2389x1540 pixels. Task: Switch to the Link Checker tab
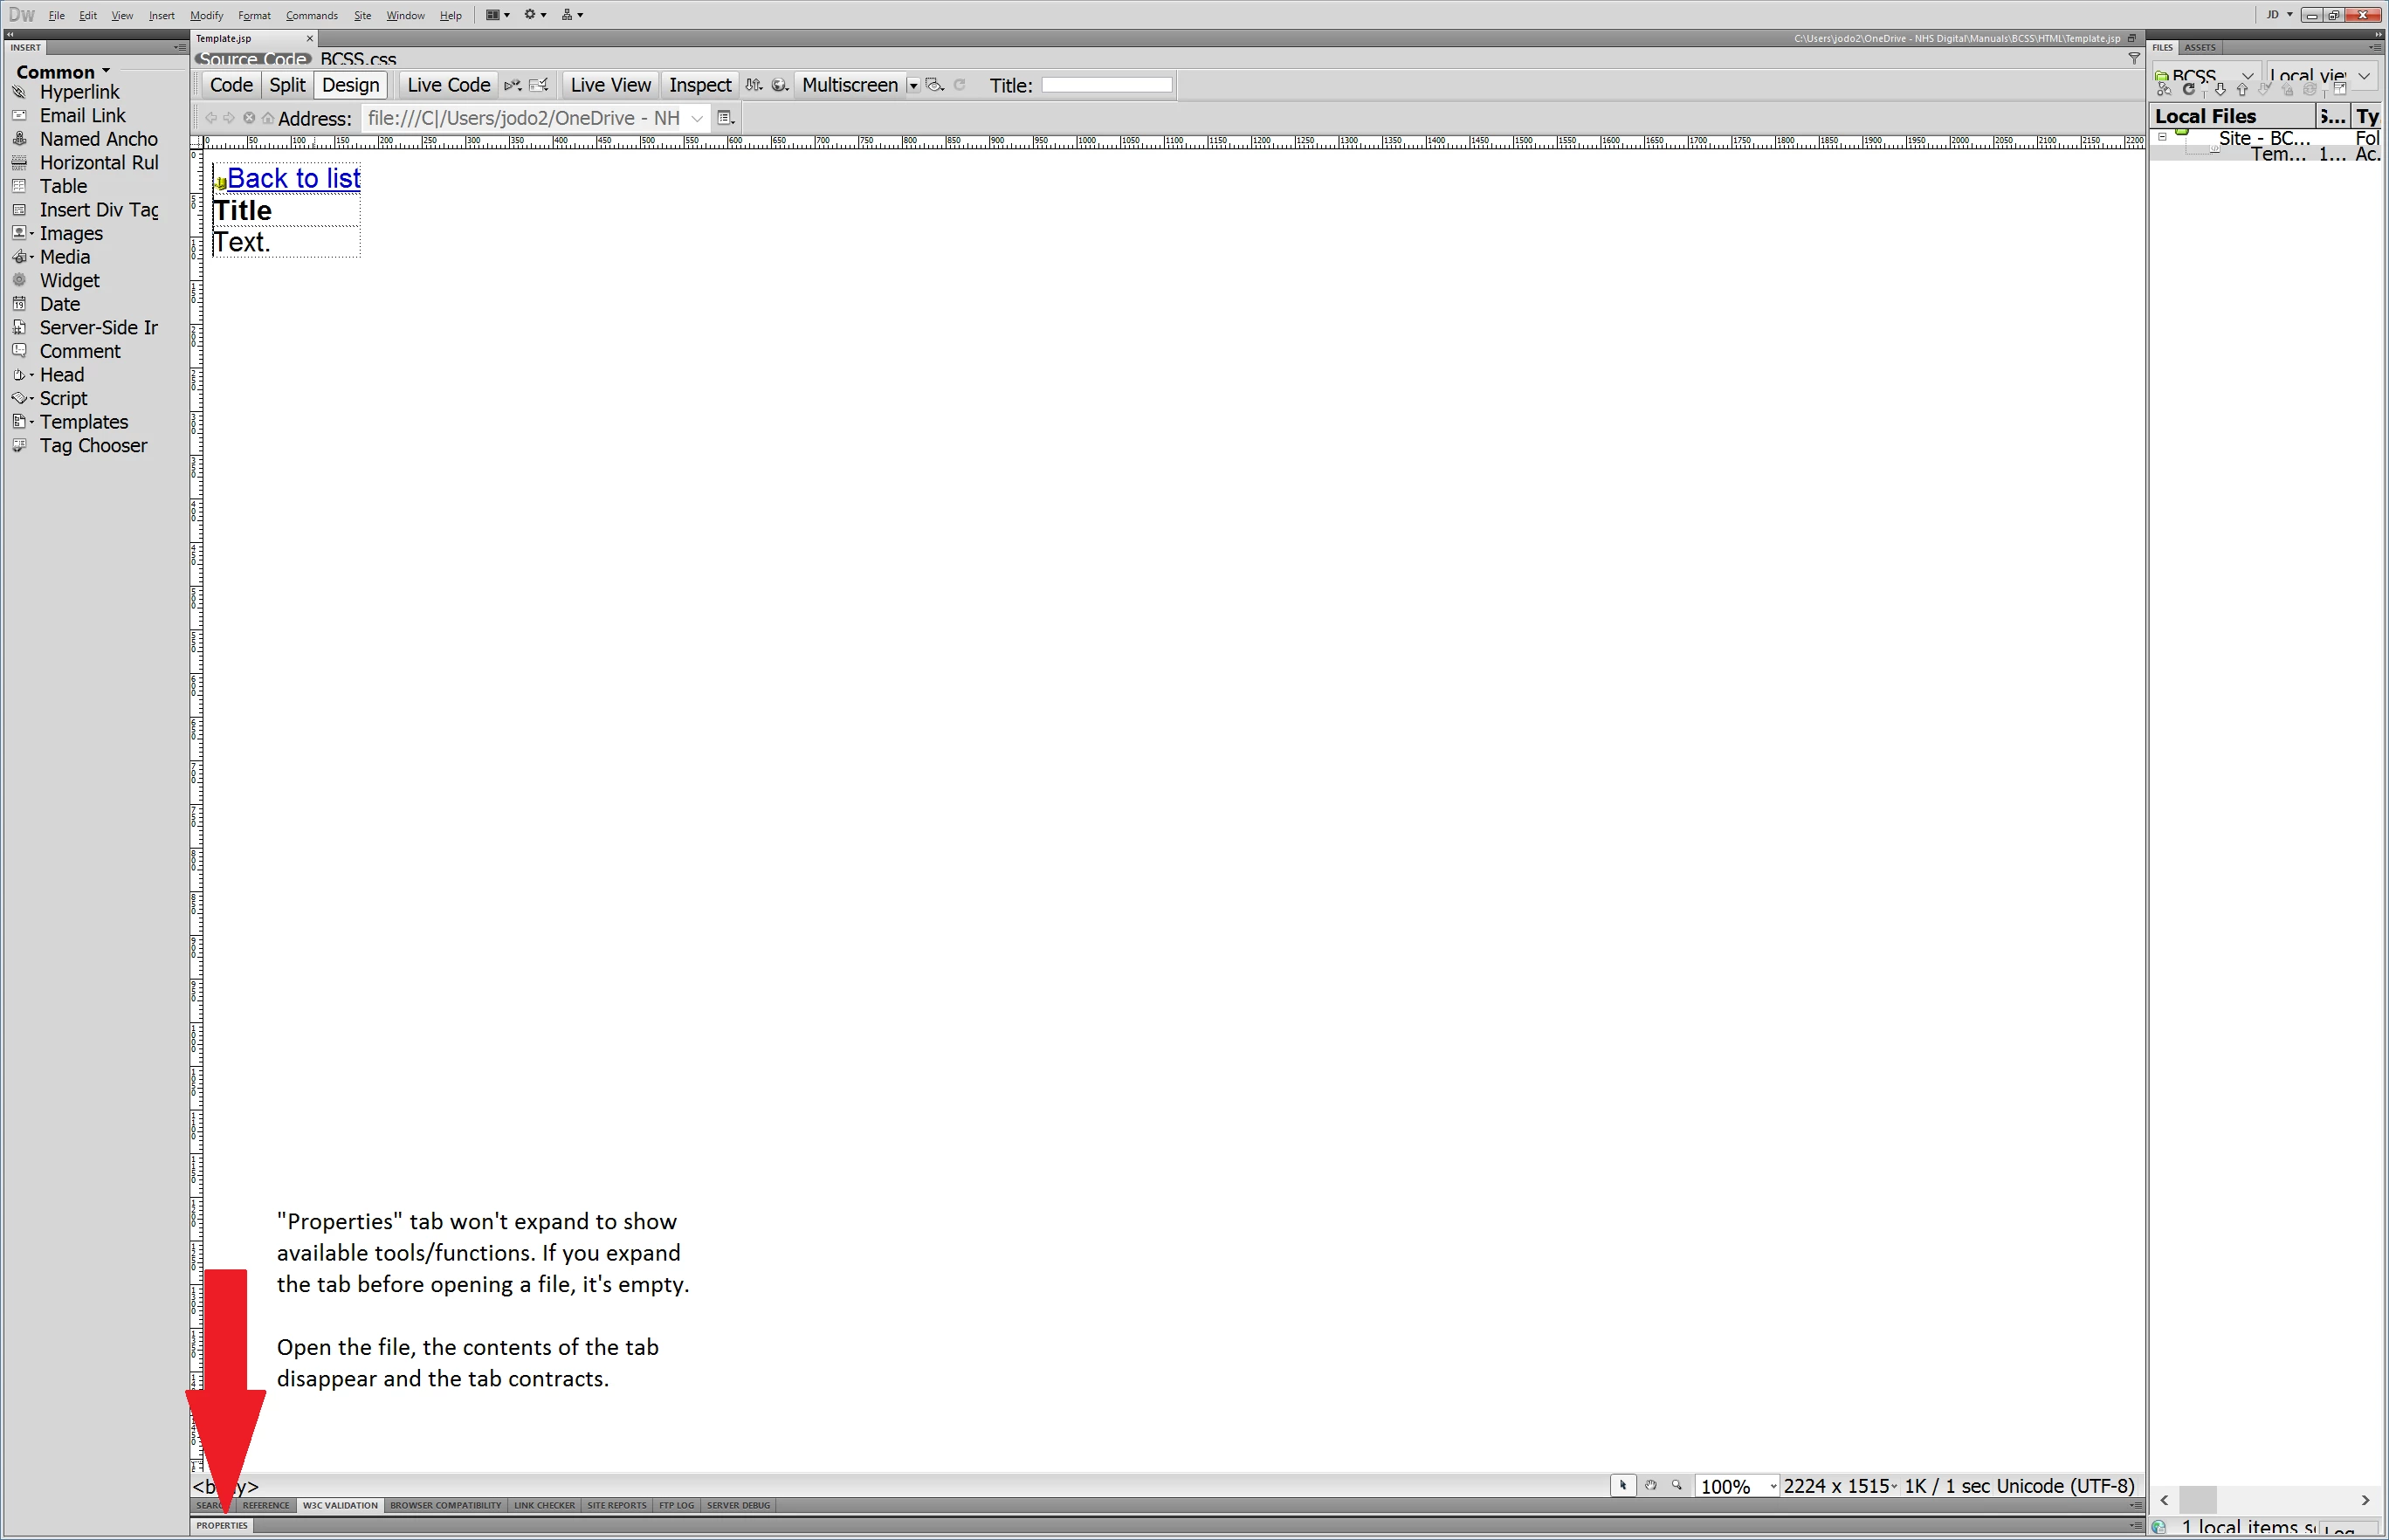[544, 1505]
